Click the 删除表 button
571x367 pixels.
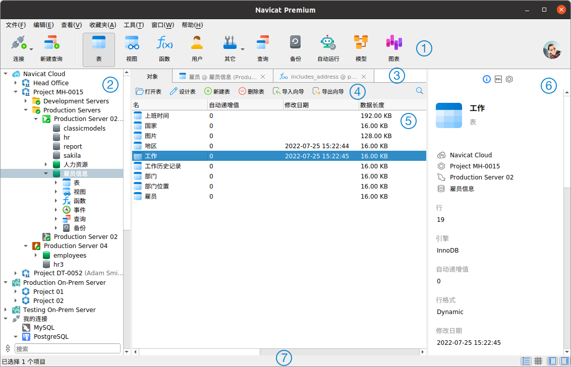tap(251, 91)
